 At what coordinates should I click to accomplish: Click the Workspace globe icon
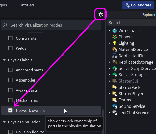[x=115, y=31]
